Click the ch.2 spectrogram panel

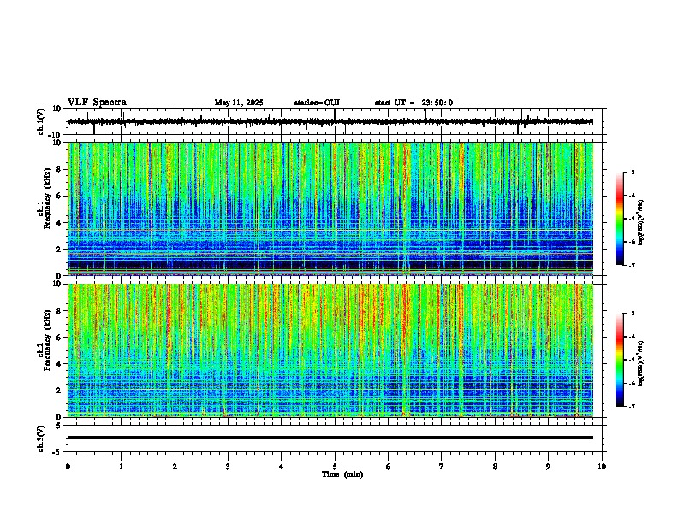click(x=330, y=350)
